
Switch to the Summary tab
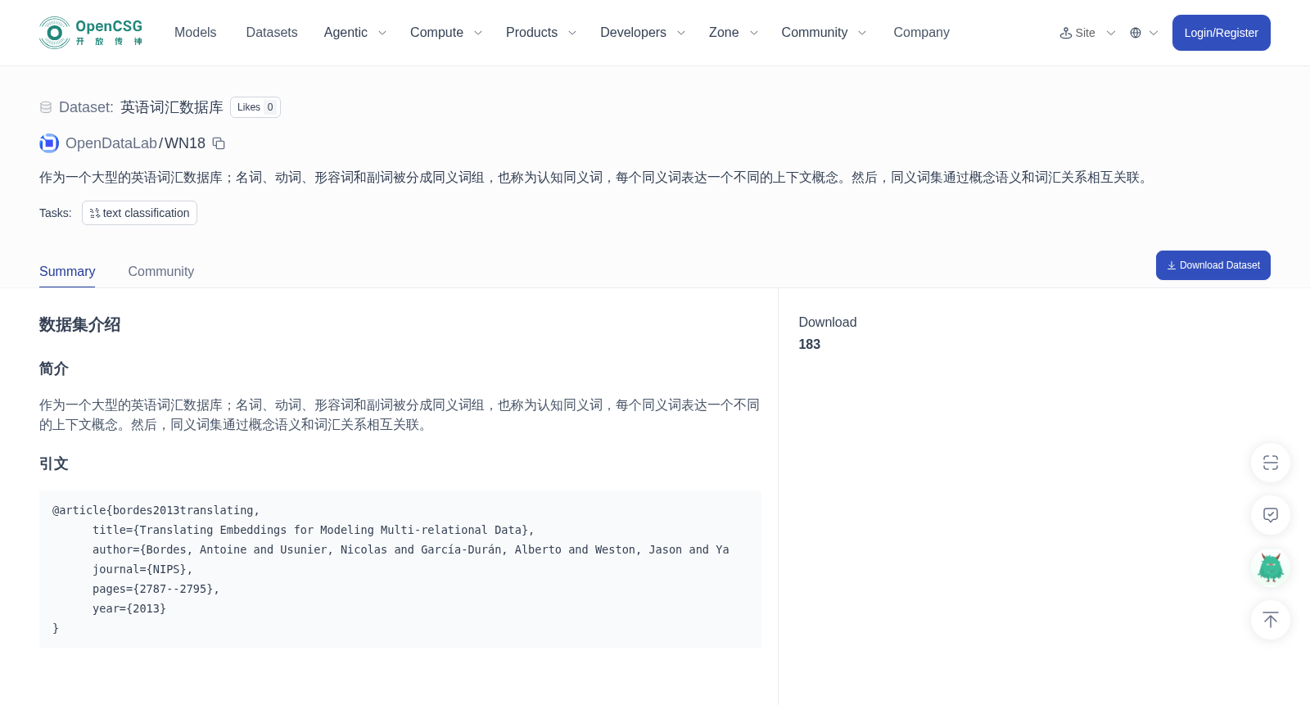click(67, 271)
